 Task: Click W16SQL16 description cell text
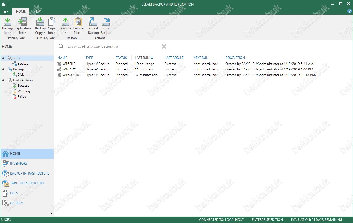[270, 75]
